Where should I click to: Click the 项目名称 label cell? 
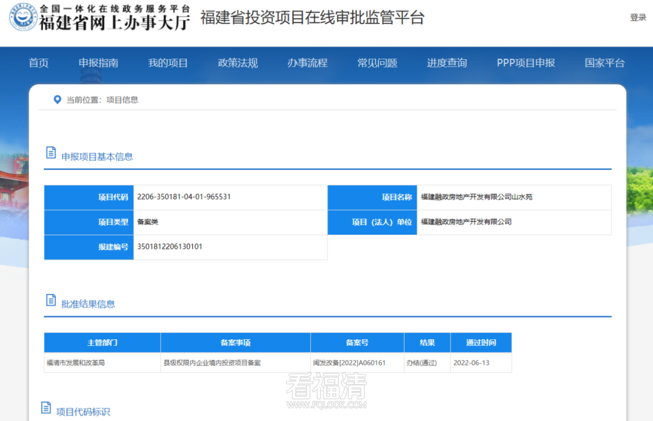(x=372, y=197)
